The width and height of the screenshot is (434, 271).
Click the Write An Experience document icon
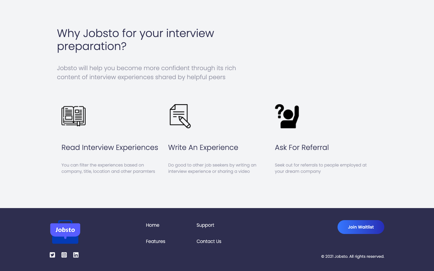tap(180, 116)
